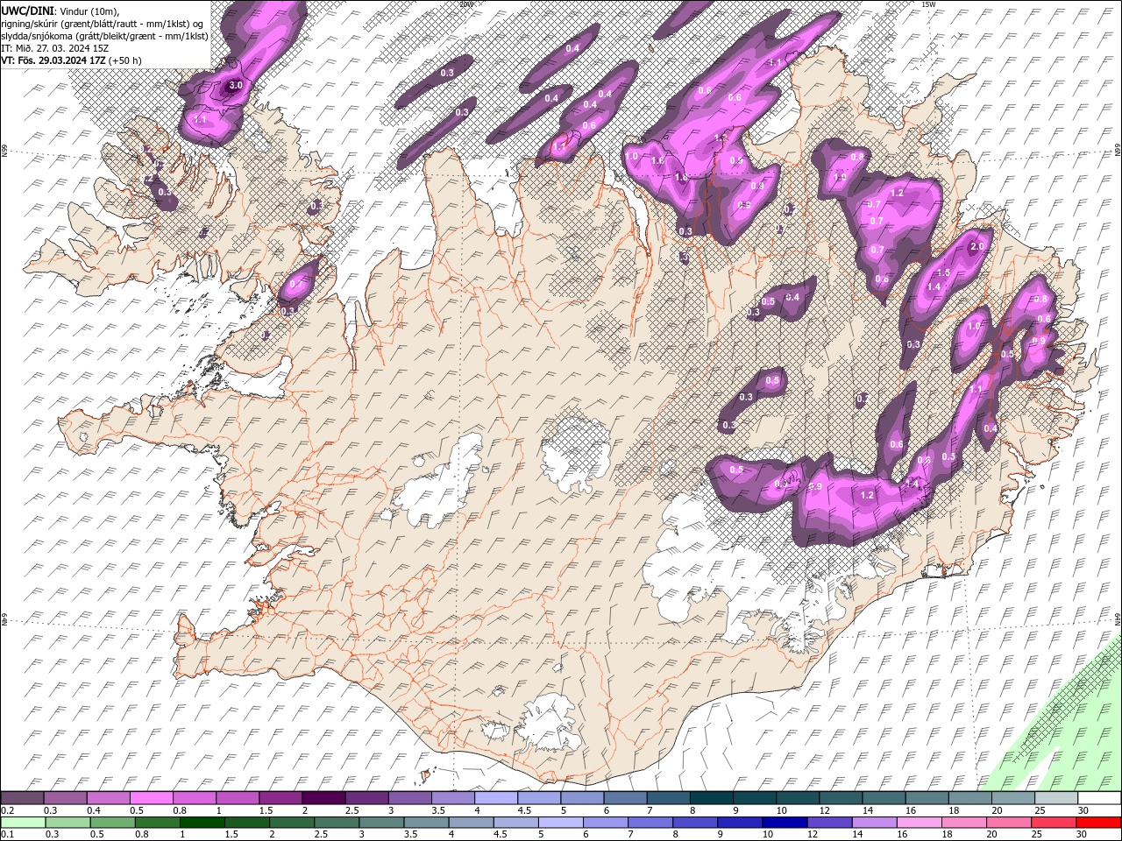Click the dark teal 8 swatch in the upper legend row

tap(711, 798)
